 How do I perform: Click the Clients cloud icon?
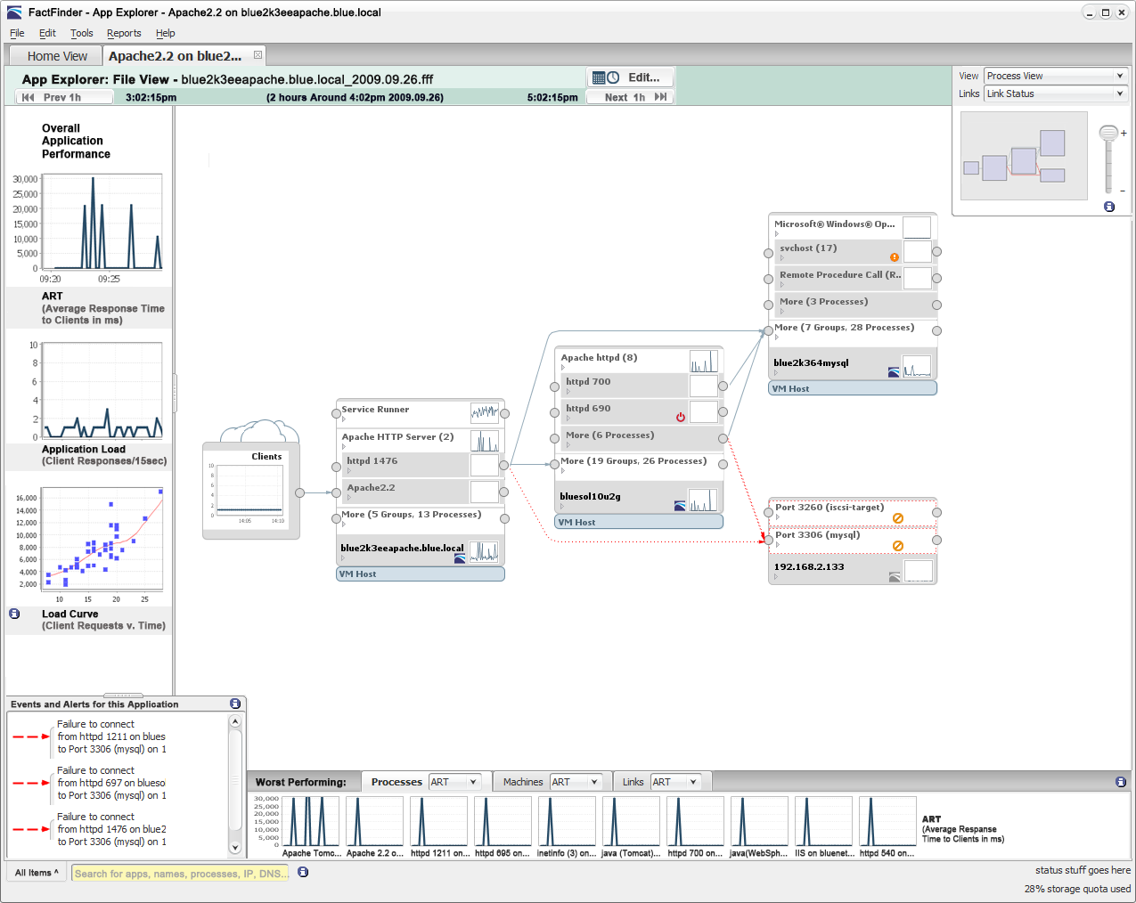[x=259, y=432]
